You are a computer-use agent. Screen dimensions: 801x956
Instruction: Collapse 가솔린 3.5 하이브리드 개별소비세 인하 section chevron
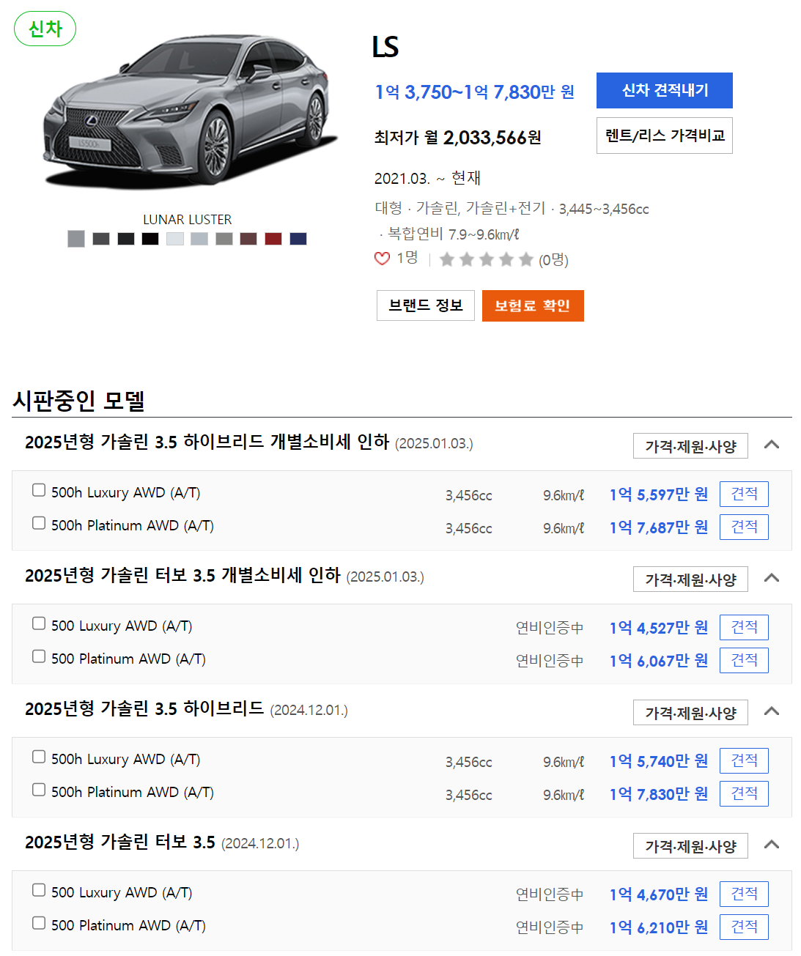tap(771, 445)
